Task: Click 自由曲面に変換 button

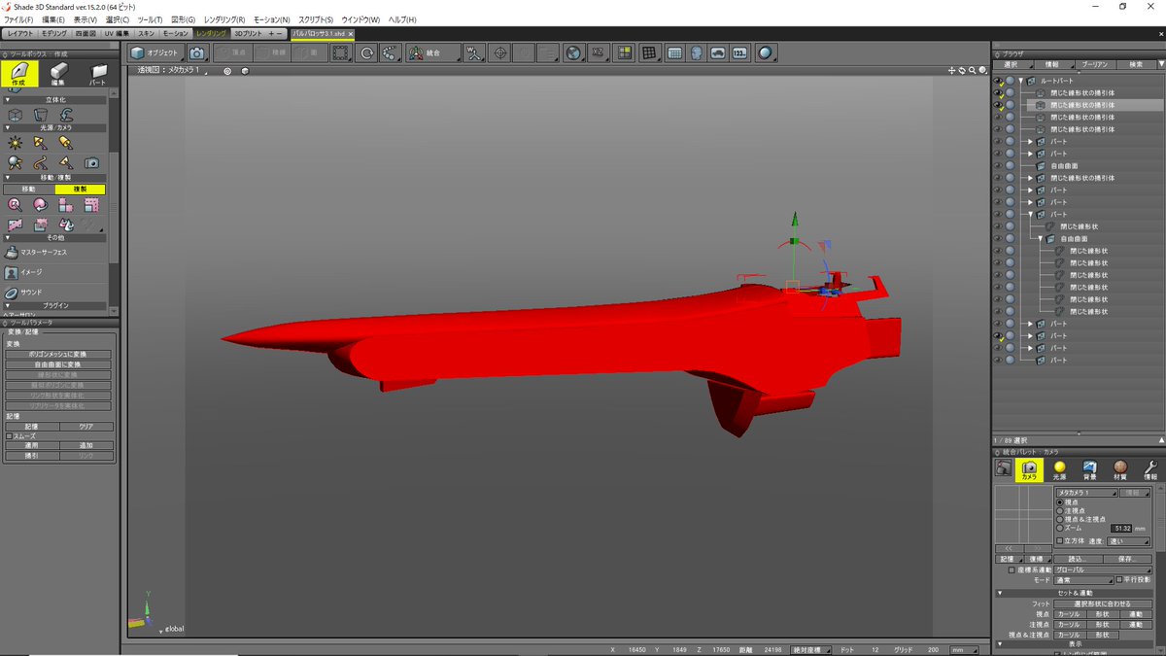Action: tap(59, 364)
